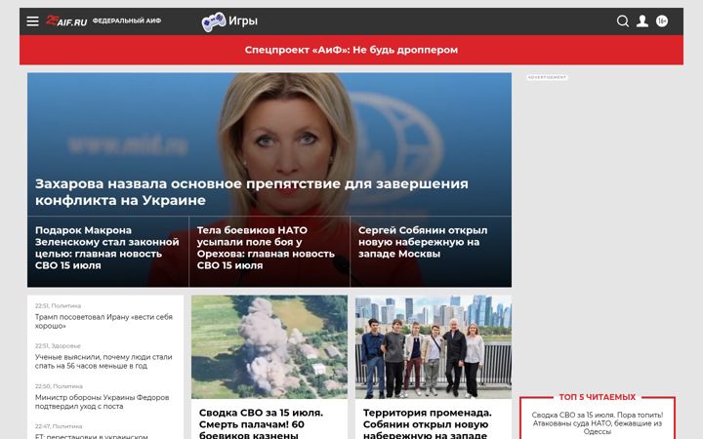Open Министр обороны Украины Федоров news item
The height and width of the screenshot is (439, 703).
[x=103, y=402]
